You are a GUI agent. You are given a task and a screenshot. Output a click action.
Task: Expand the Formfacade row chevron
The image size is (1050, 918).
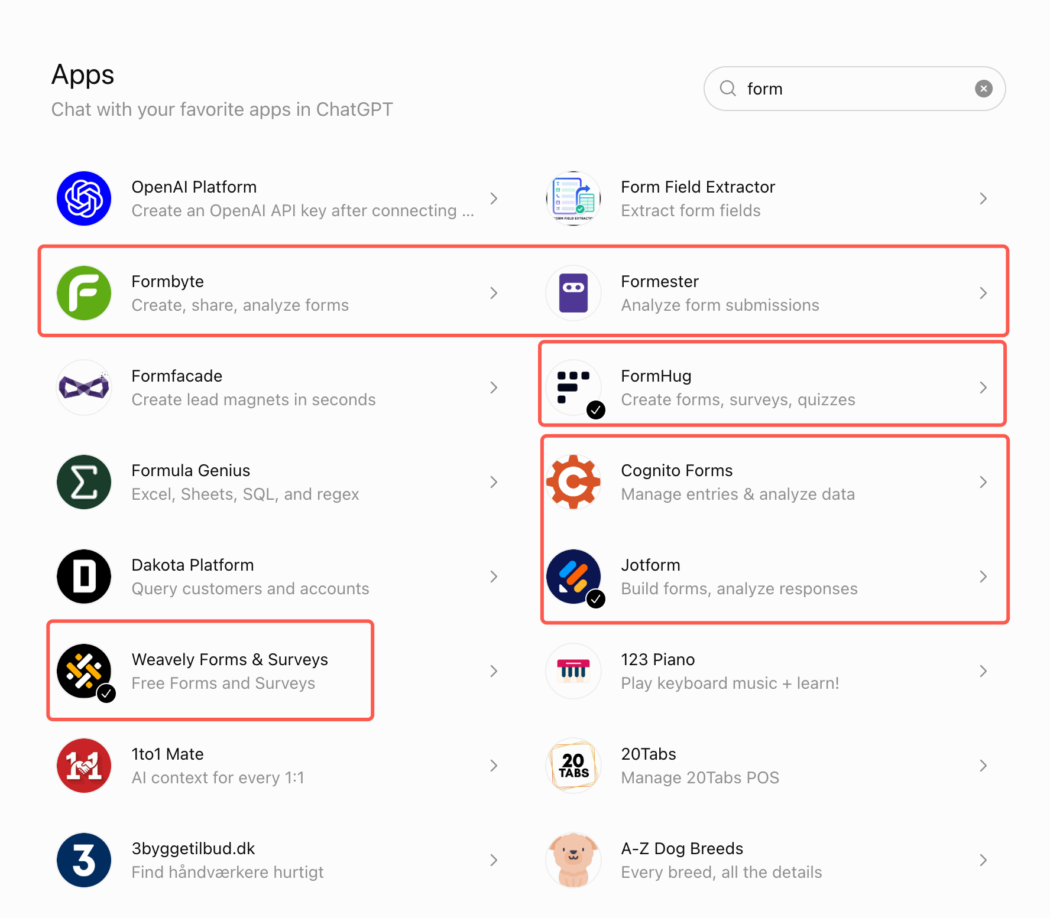pyautogui.click(x=494, y=388)
